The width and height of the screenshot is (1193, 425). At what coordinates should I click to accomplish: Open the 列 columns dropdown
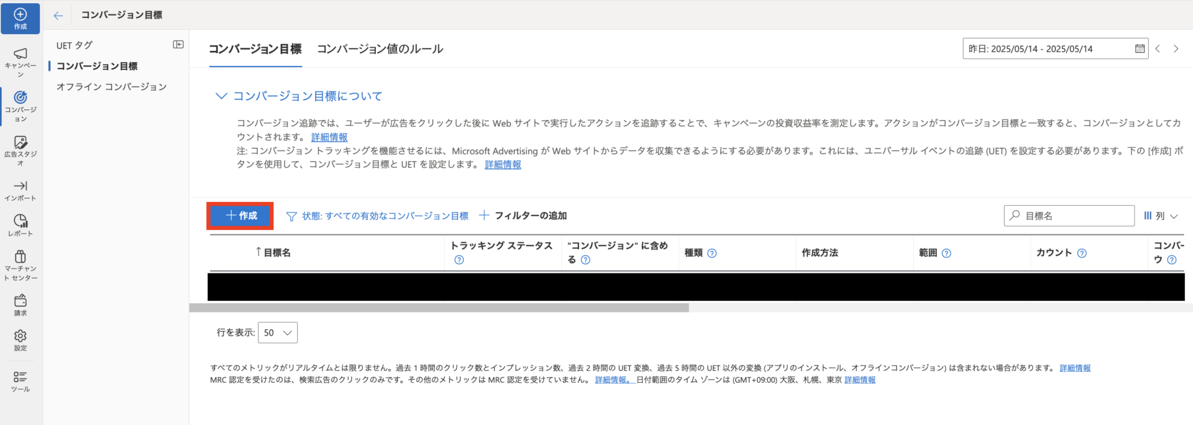(1161, 216)
